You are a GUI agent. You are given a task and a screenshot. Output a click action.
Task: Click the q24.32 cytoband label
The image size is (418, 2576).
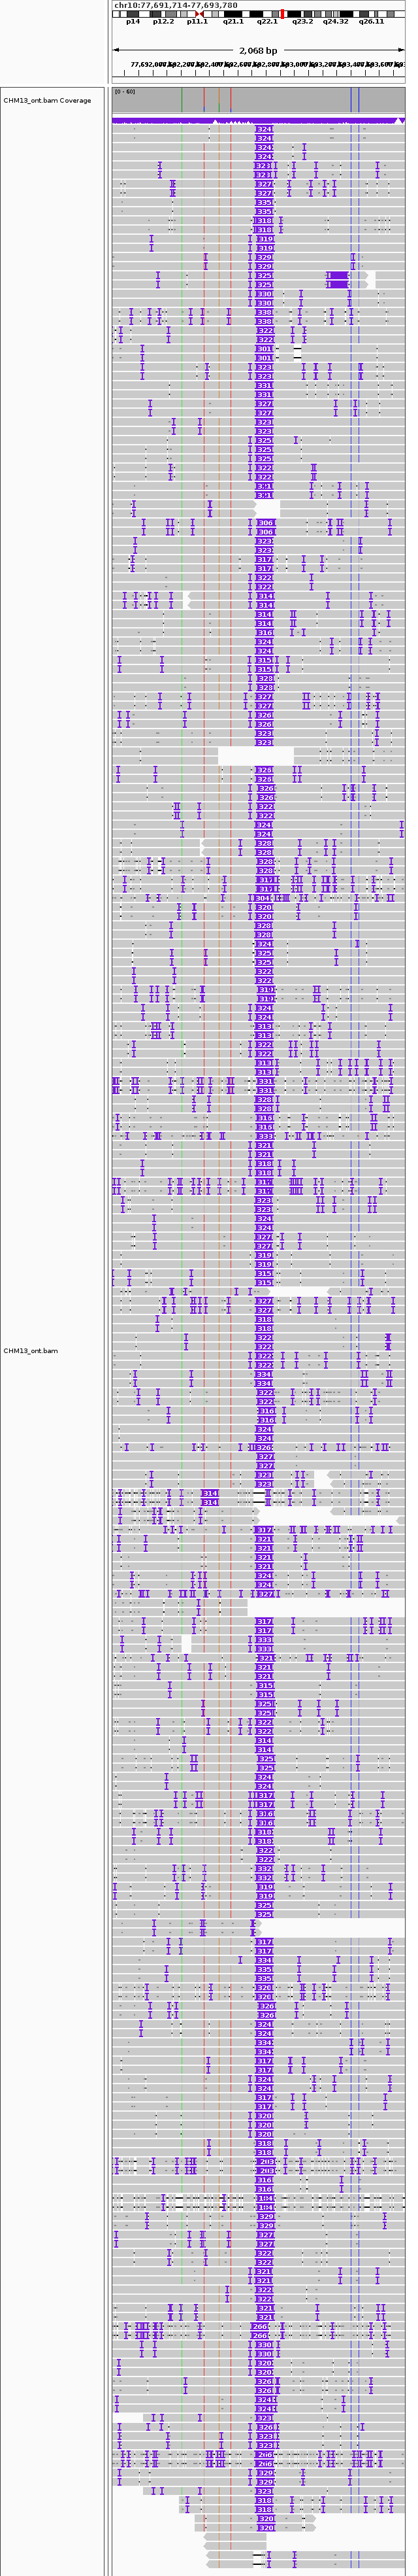tap(336, 22)
